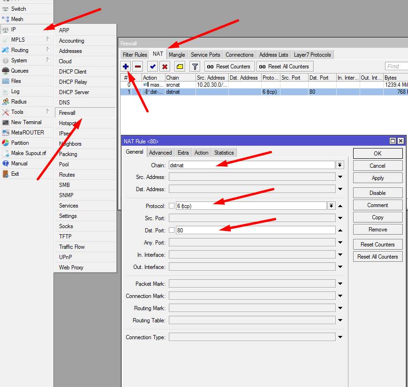408x387 pixels.
Task: Click the Apply button
Action: click(378, 178)
